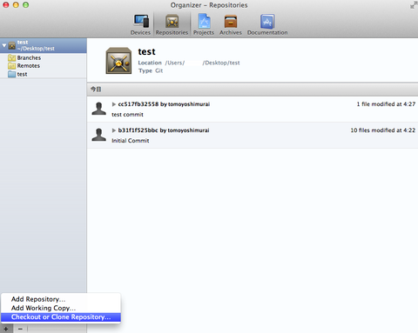This screenshot has width=418, height=333.
Task: Select the Repositories safe icon in toolbar
Action: point(172,22)
